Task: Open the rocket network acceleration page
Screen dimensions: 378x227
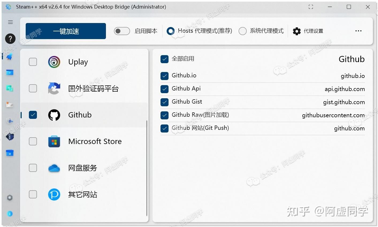Action: 10,56
